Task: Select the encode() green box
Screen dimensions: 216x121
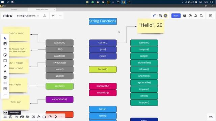Action: [59, 86]
